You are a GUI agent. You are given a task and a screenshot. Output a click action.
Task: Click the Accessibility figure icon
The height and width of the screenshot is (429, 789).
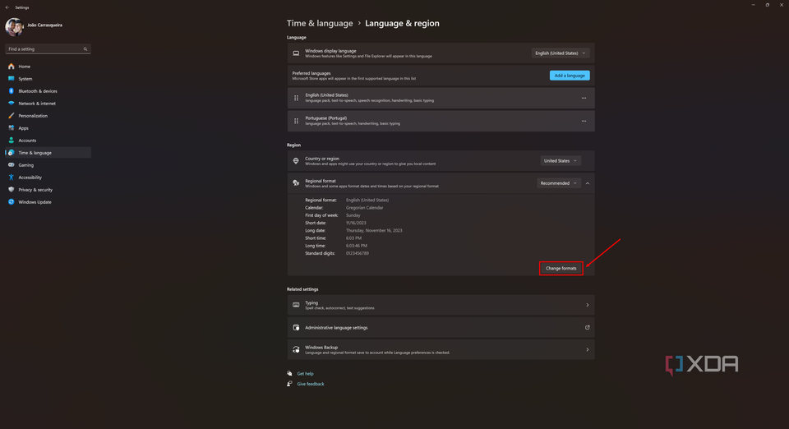click(11, 177)
